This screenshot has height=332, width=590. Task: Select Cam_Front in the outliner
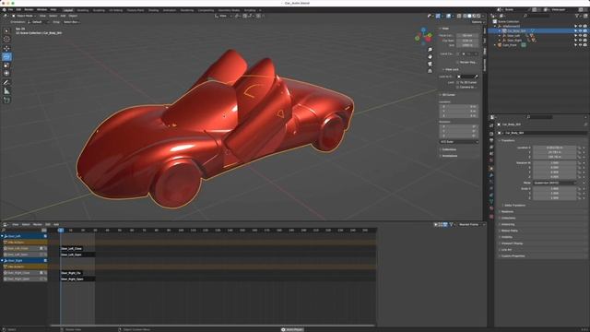(510, 45)
